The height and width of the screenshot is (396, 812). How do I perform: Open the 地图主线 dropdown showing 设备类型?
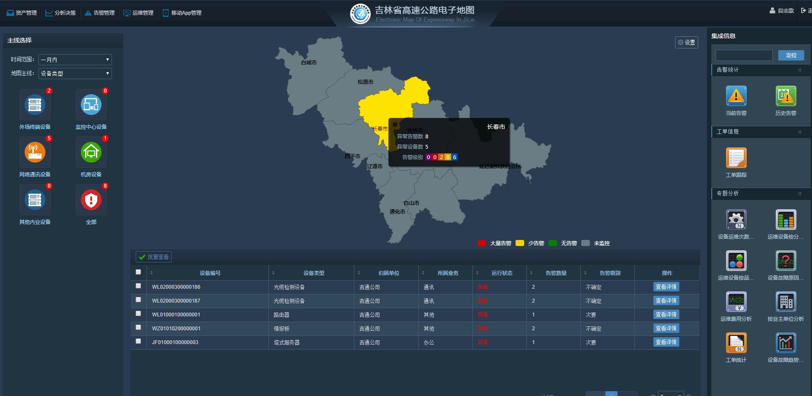pos(75,73)
